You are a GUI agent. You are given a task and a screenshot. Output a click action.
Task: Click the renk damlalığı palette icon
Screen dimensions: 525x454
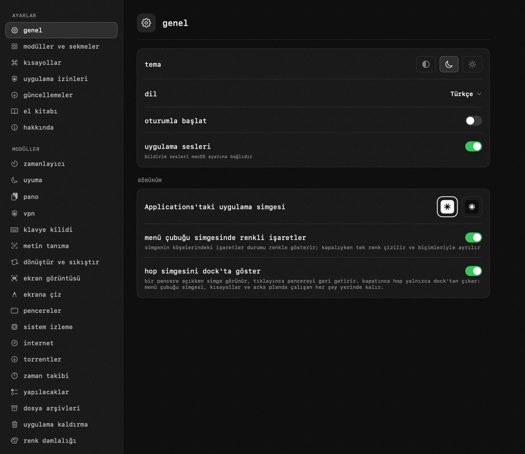(15, 441)
